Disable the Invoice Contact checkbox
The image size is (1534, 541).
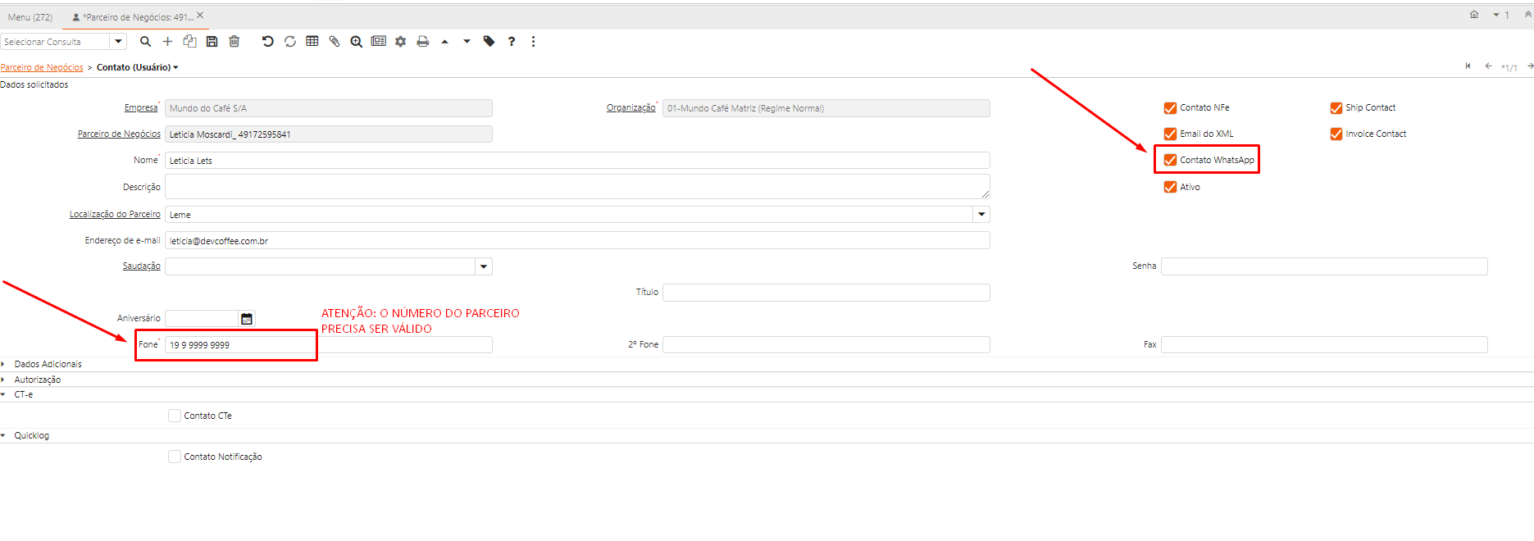(x=1336, y=134)
